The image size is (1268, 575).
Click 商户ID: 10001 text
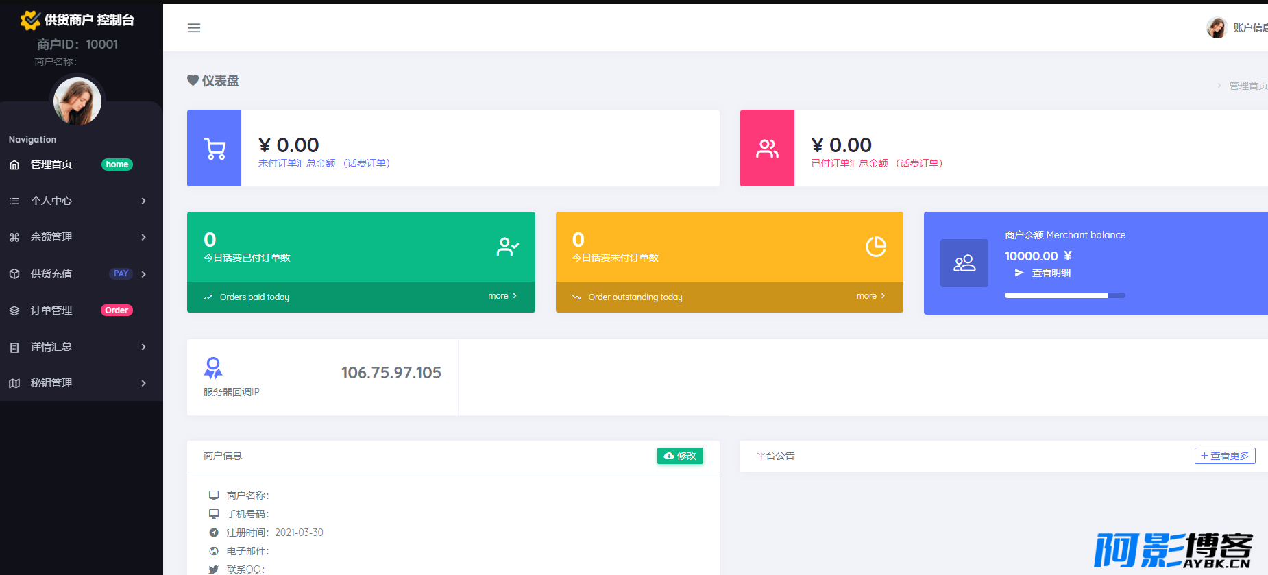[77, 45]
